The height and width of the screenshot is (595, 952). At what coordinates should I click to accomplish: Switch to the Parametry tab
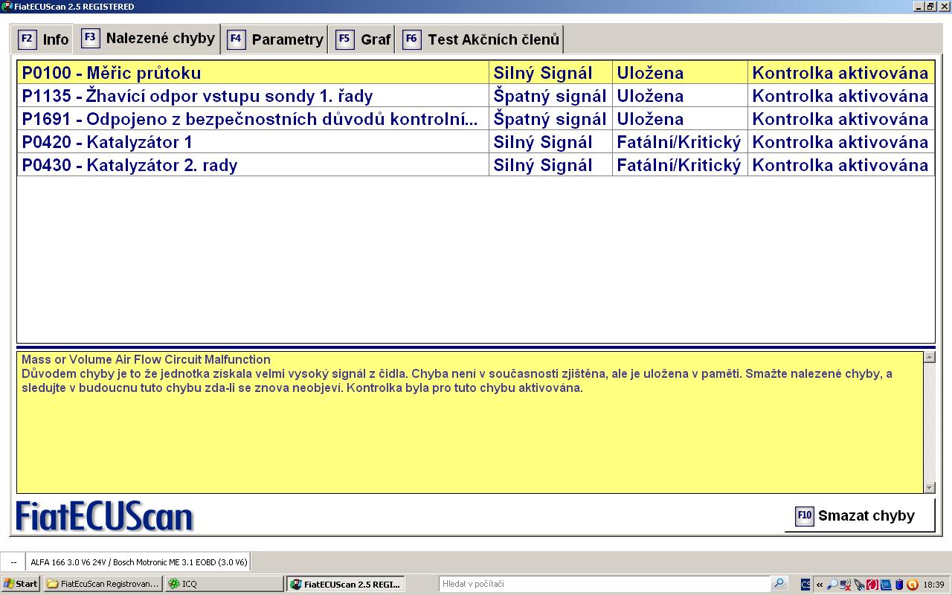[x=276, y=39]
